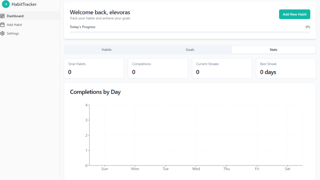Click the Settings gear icon
Screen dimensions: 320x180
point(2,33)
